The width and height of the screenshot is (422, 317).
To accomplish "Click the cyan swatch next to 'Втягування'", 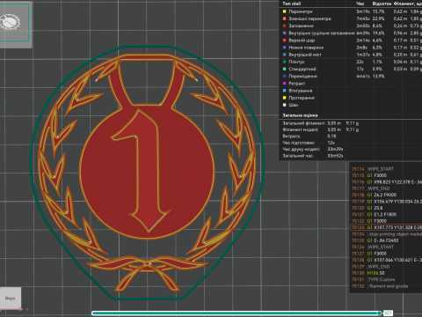I will [x=284, y=91].
